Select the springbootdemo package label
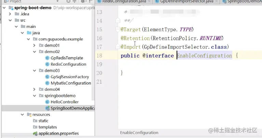Image resolution: width=262 pixels, height=138 pixels. click(60, 96)
